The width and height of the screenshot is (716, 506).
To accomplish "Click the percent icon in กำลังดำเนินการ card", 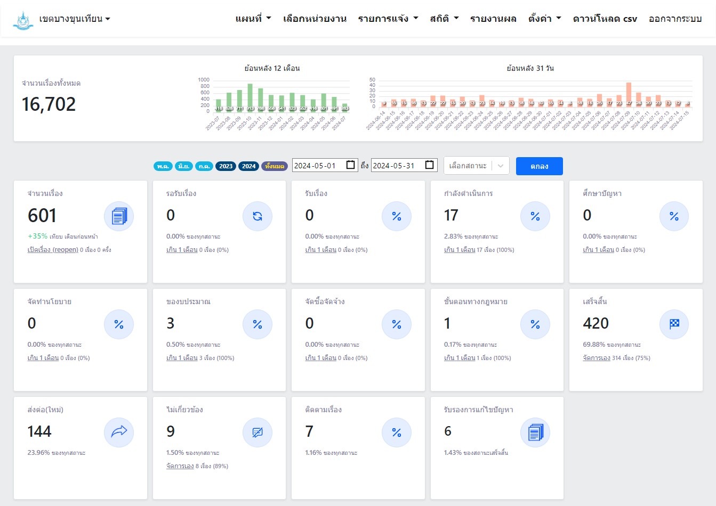I will (535, 216).
